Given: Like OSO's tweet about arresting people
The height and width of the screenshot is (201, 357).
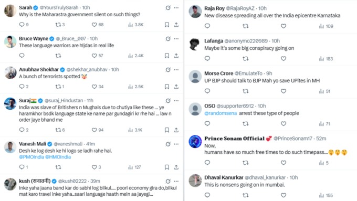Looking at the screenshot, I should pos(283,124).
